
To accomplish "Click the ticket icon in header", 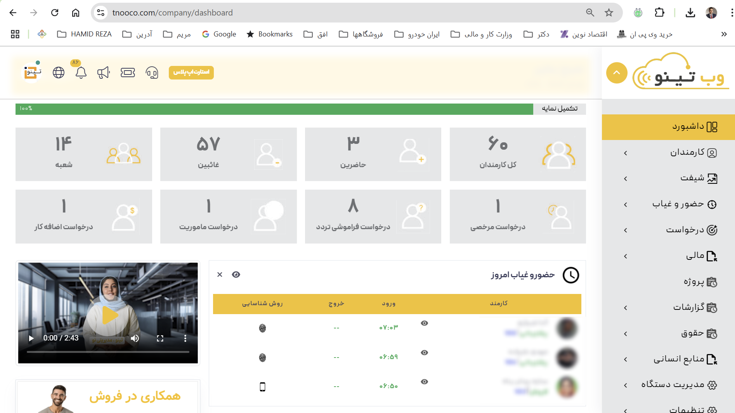I will 128,73.
